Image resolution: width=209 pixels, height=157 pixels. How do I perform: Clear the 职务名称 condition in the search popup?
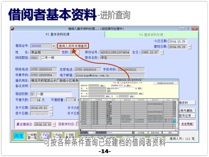coord(140,88)
